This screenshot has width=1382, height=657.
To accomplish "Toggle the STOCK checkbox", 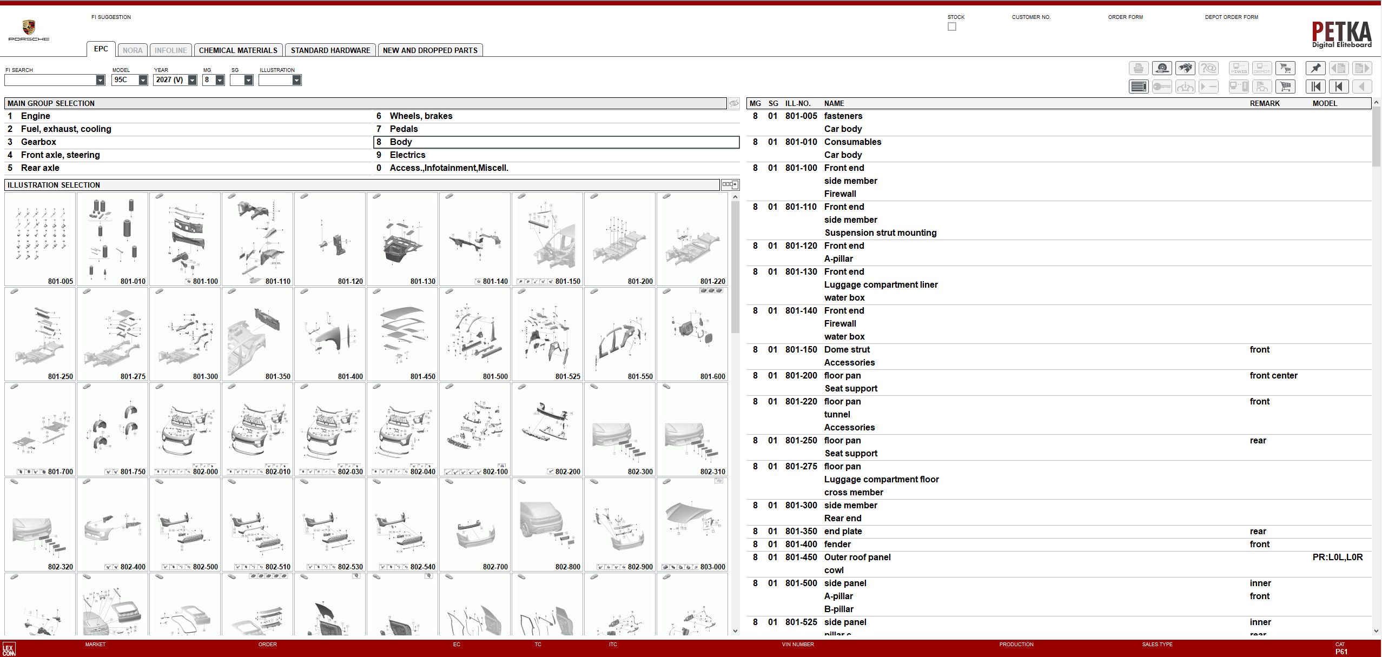I will click(x=952, y=26).
